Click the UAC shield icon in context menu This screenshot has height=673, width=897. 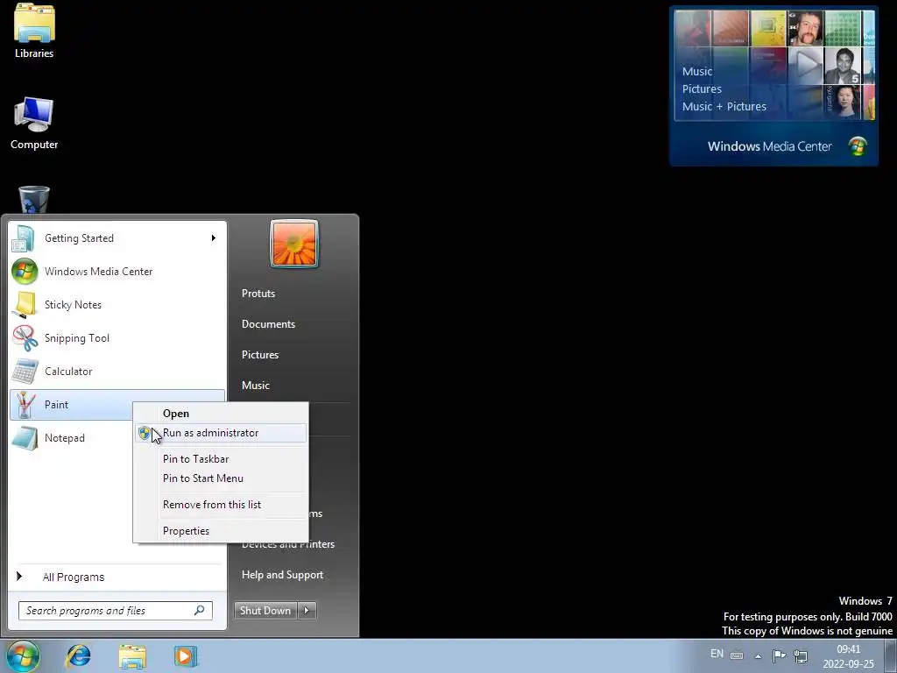tap(145, 433)
